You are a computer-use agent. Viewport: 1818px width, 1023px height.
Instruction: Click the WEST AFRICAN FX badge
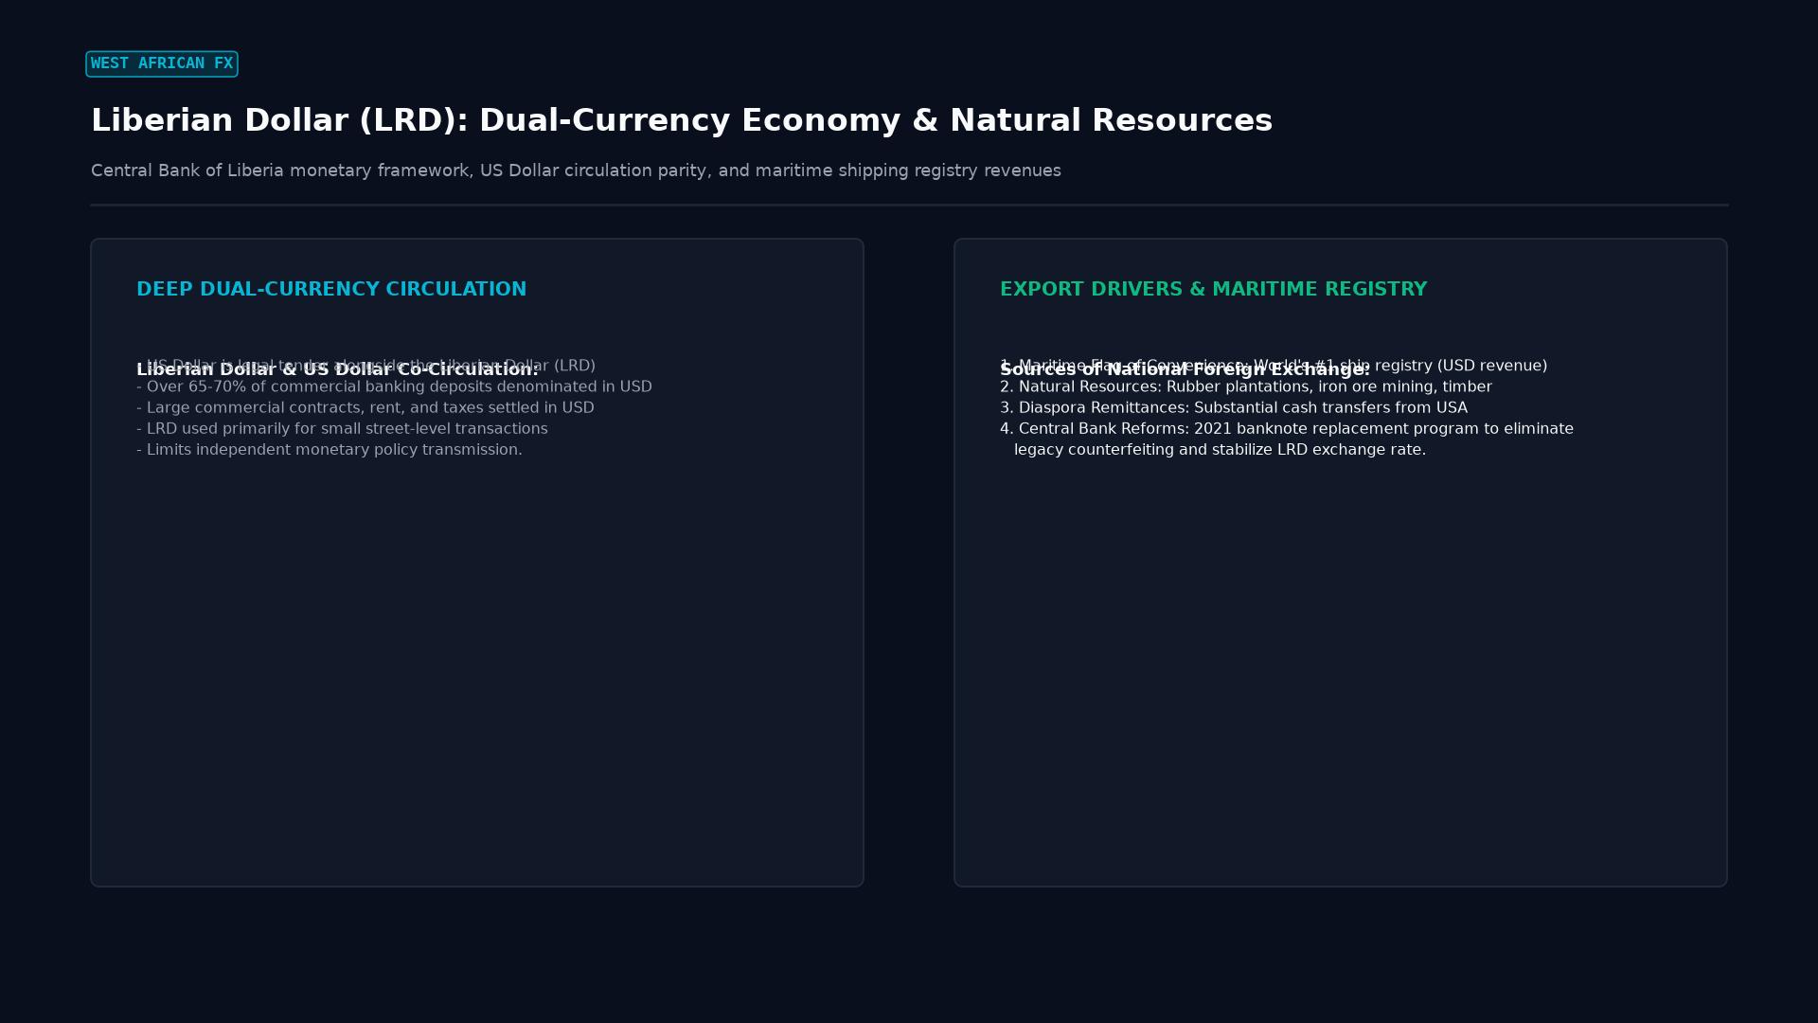[x=162, y=63]
